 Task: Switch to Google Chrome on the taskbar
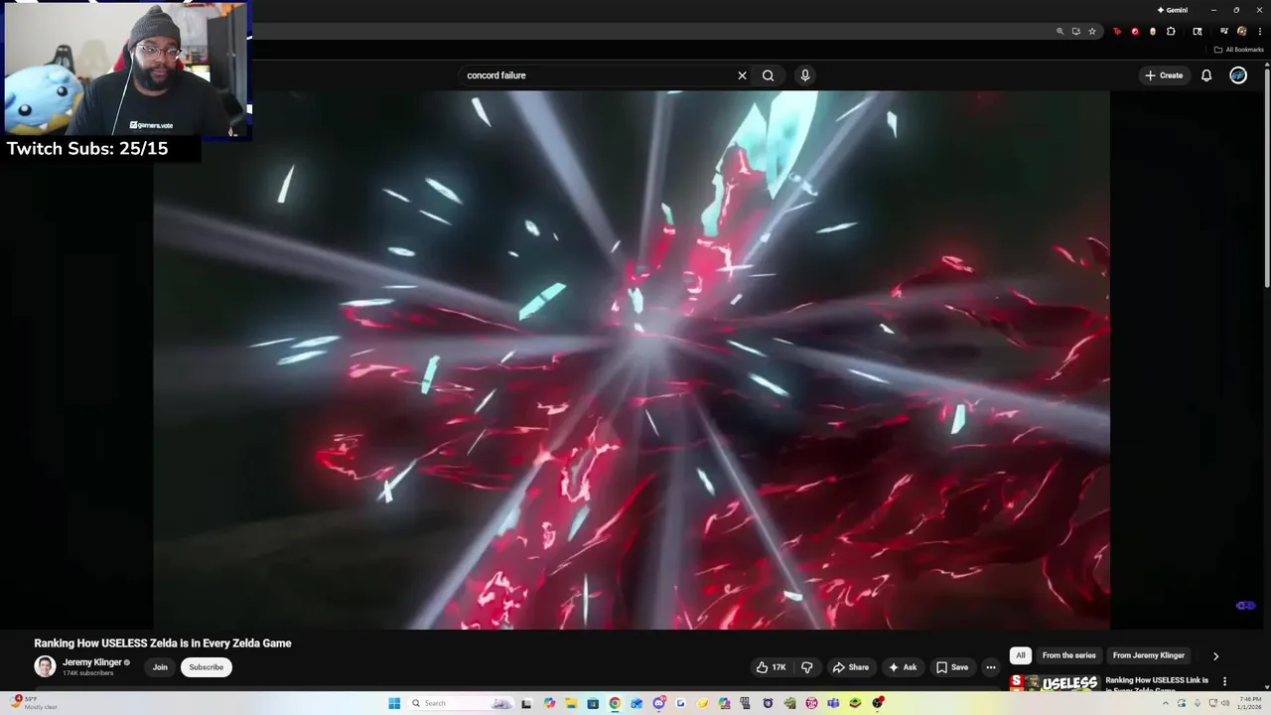(615, 703)
